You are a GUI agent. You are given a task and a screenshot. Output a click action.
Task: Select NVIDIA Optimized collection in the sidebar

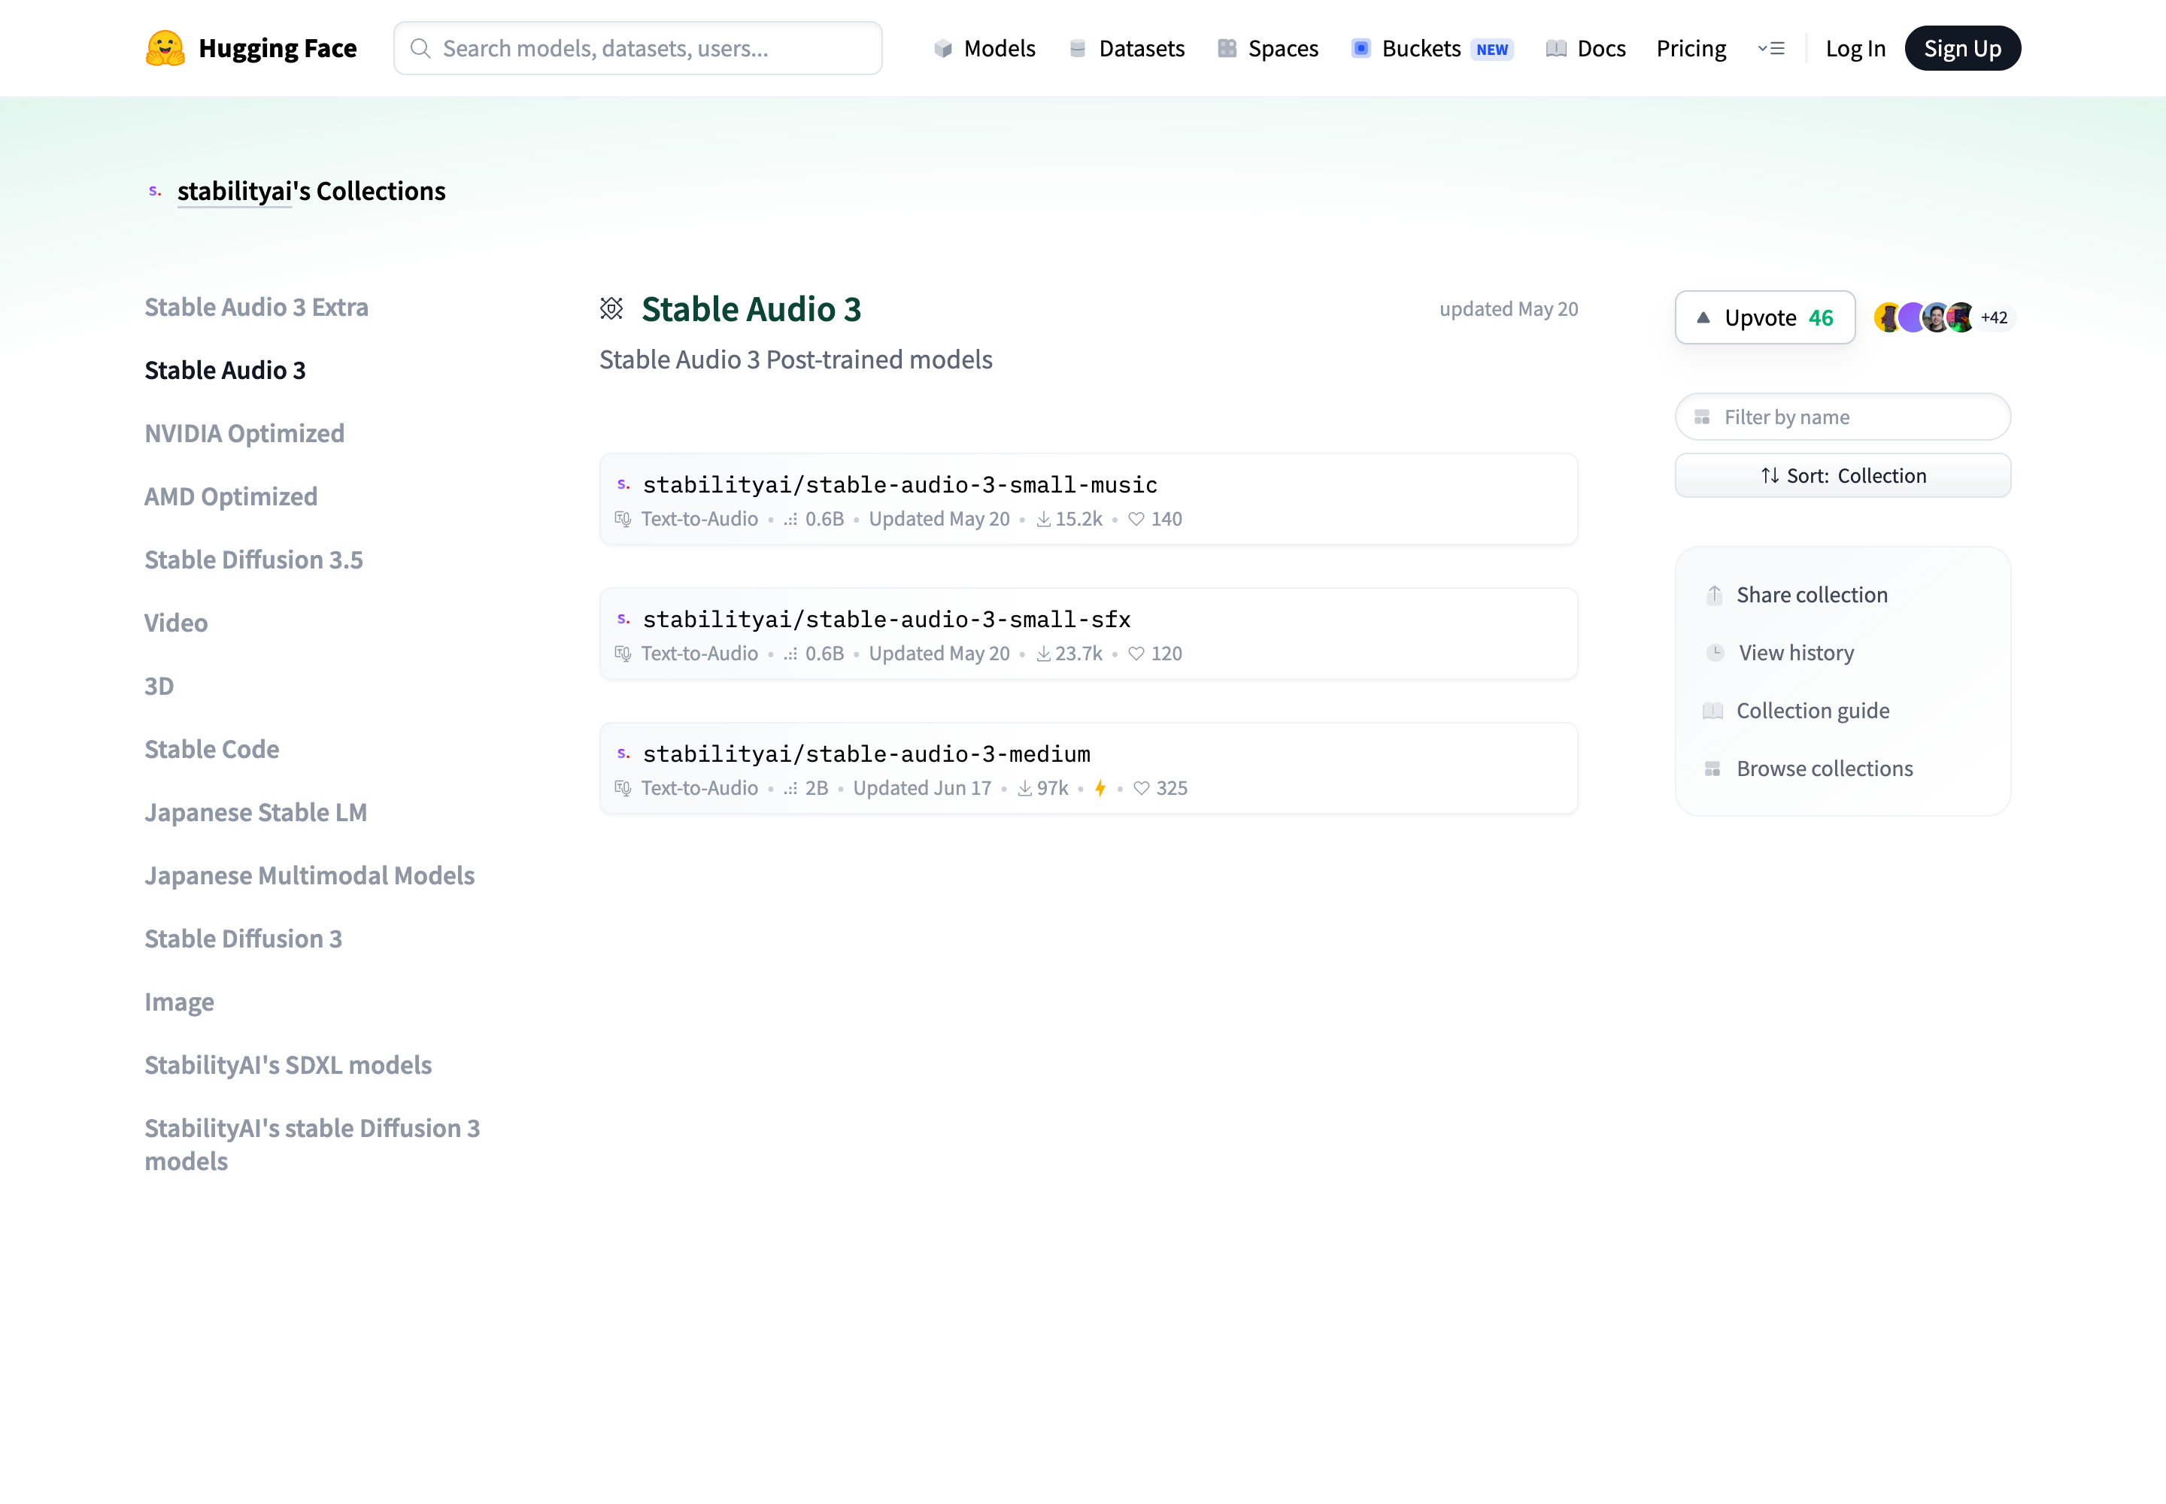pos(244,433)
